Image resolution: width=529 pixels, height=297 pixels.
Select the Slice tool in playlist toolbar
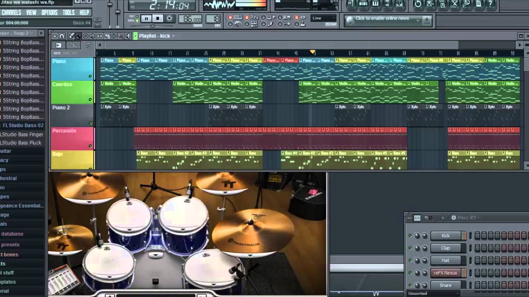click(x=107, y=36)
